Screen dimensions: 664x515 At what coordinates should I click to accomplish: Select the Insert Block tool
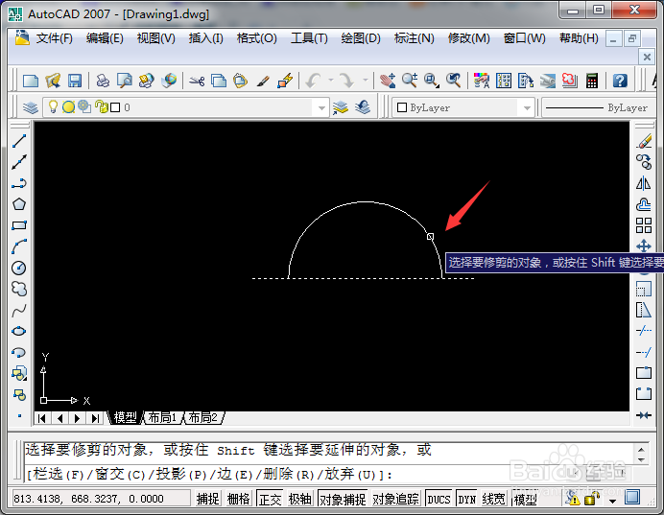(x=19, y=374)
